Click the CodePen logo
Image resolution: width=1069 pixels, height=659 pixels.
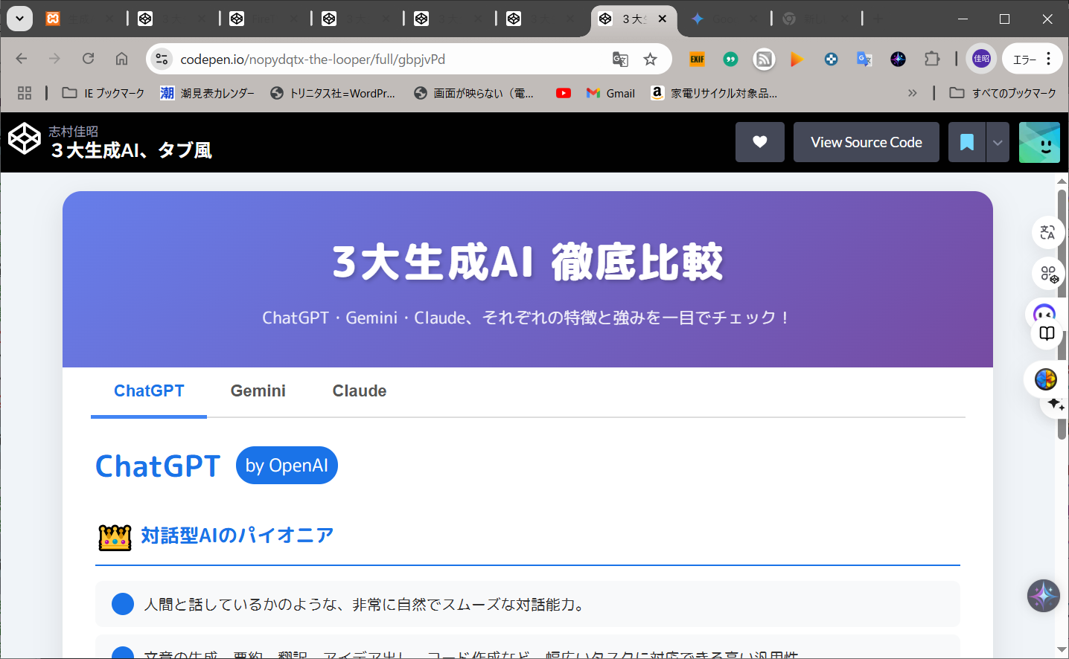(24, 138)
